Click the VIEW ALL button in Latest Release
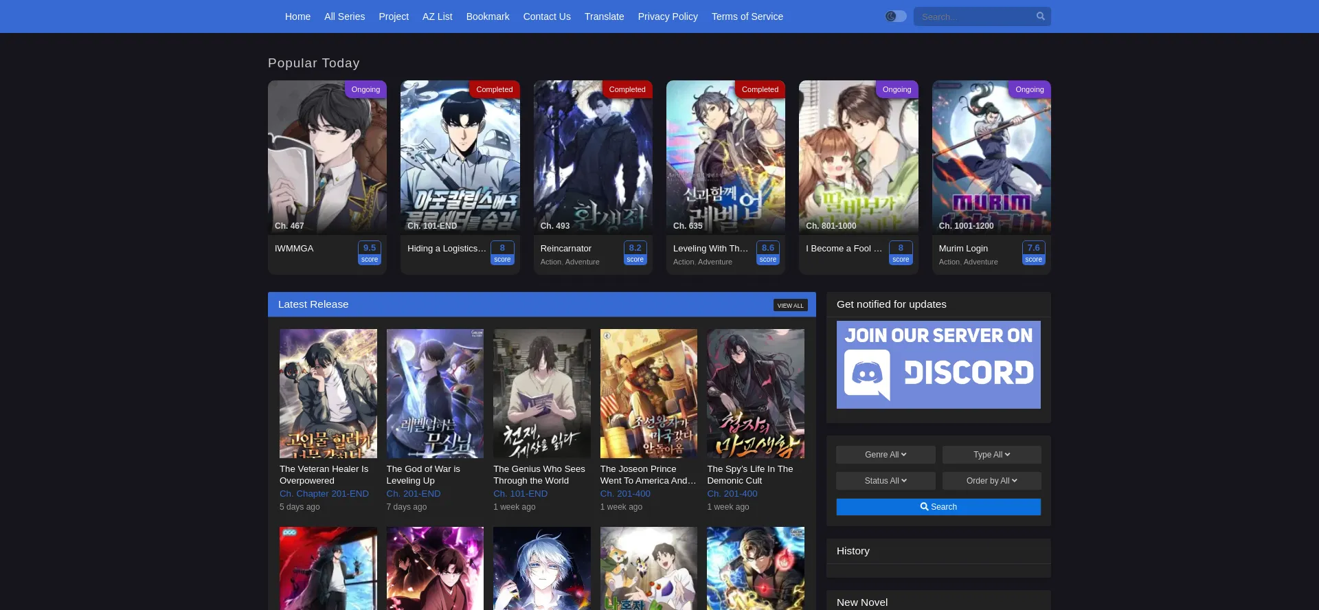This screenshot has width=1319, height=610. tap(790, 306)
